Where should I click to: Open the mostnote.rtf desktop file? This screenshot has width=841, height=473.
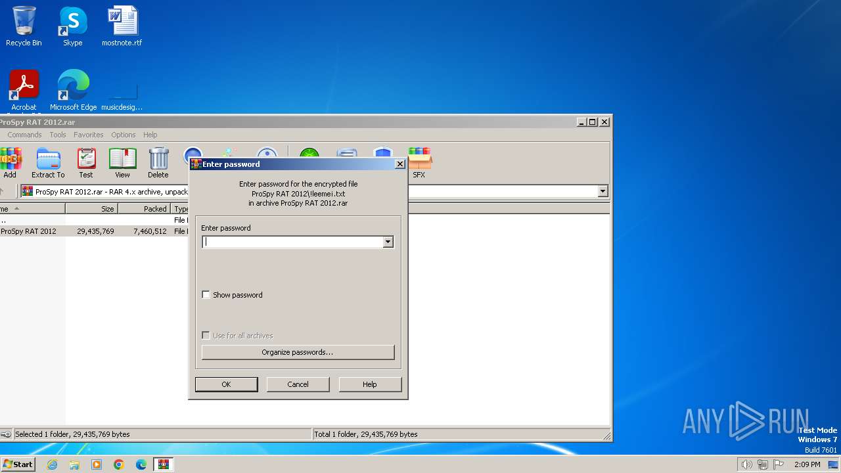[x=122, y=26]
